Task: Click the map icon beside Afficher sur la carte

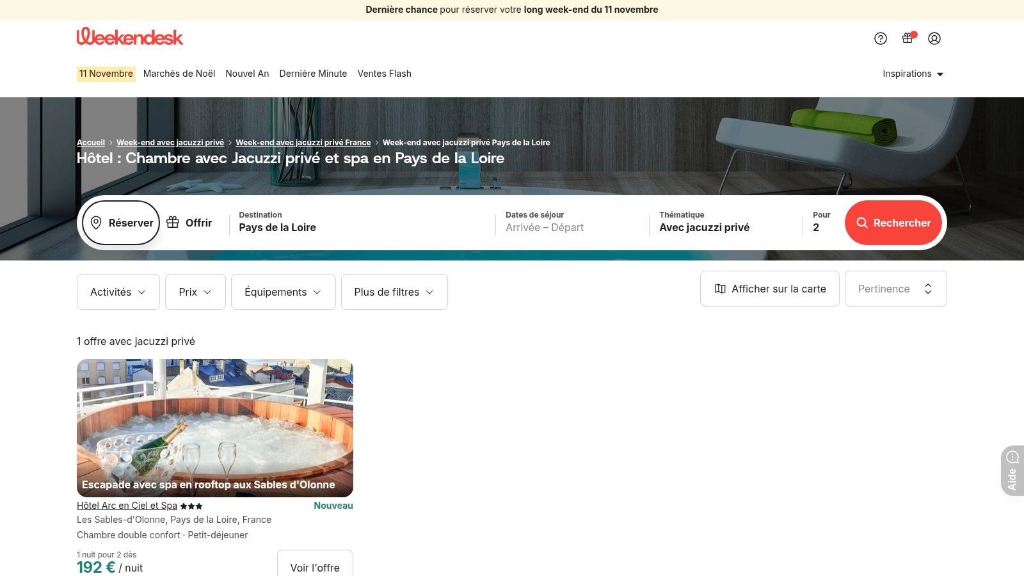Action: 720,289
